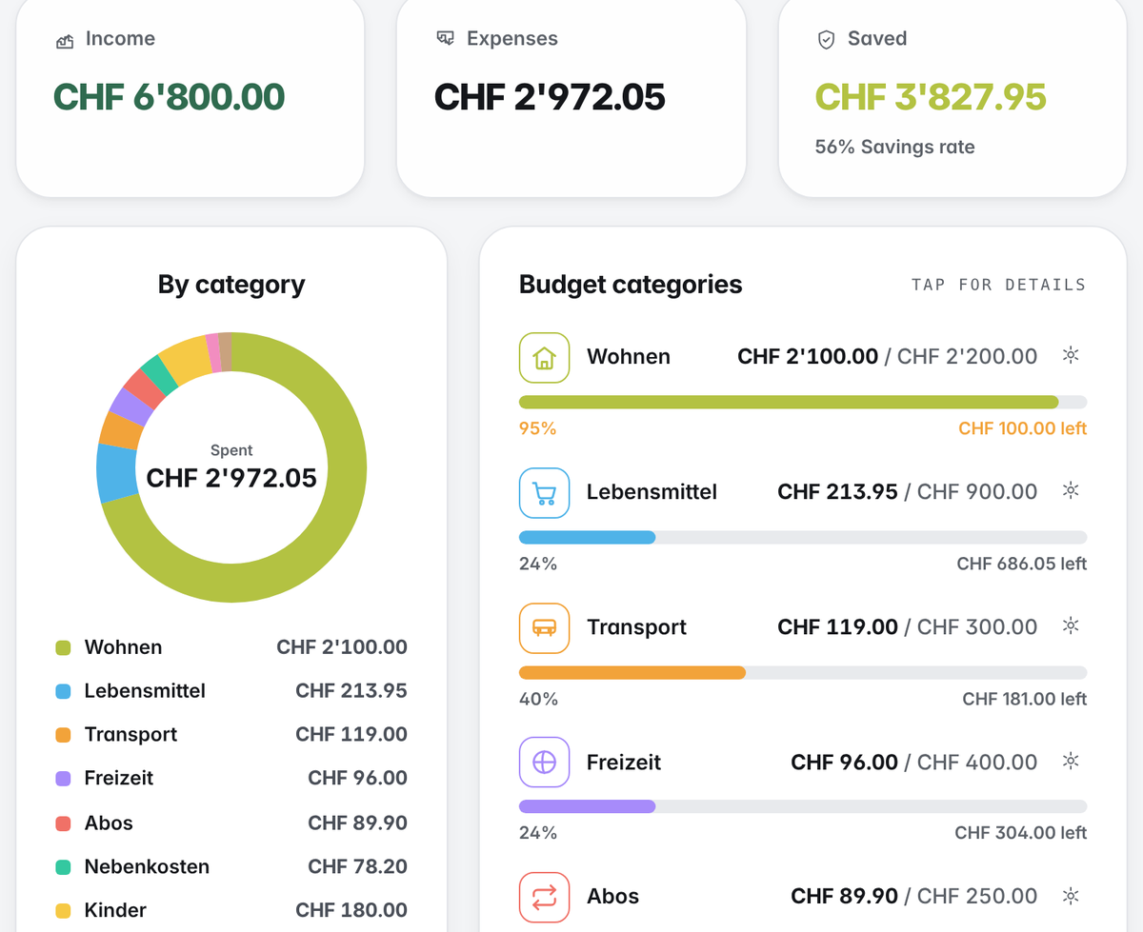The height and width of the screenshot is (932, 1143).
Task: Click the TAP FOR DETAILS label
Action: click(x=998, y=285)
